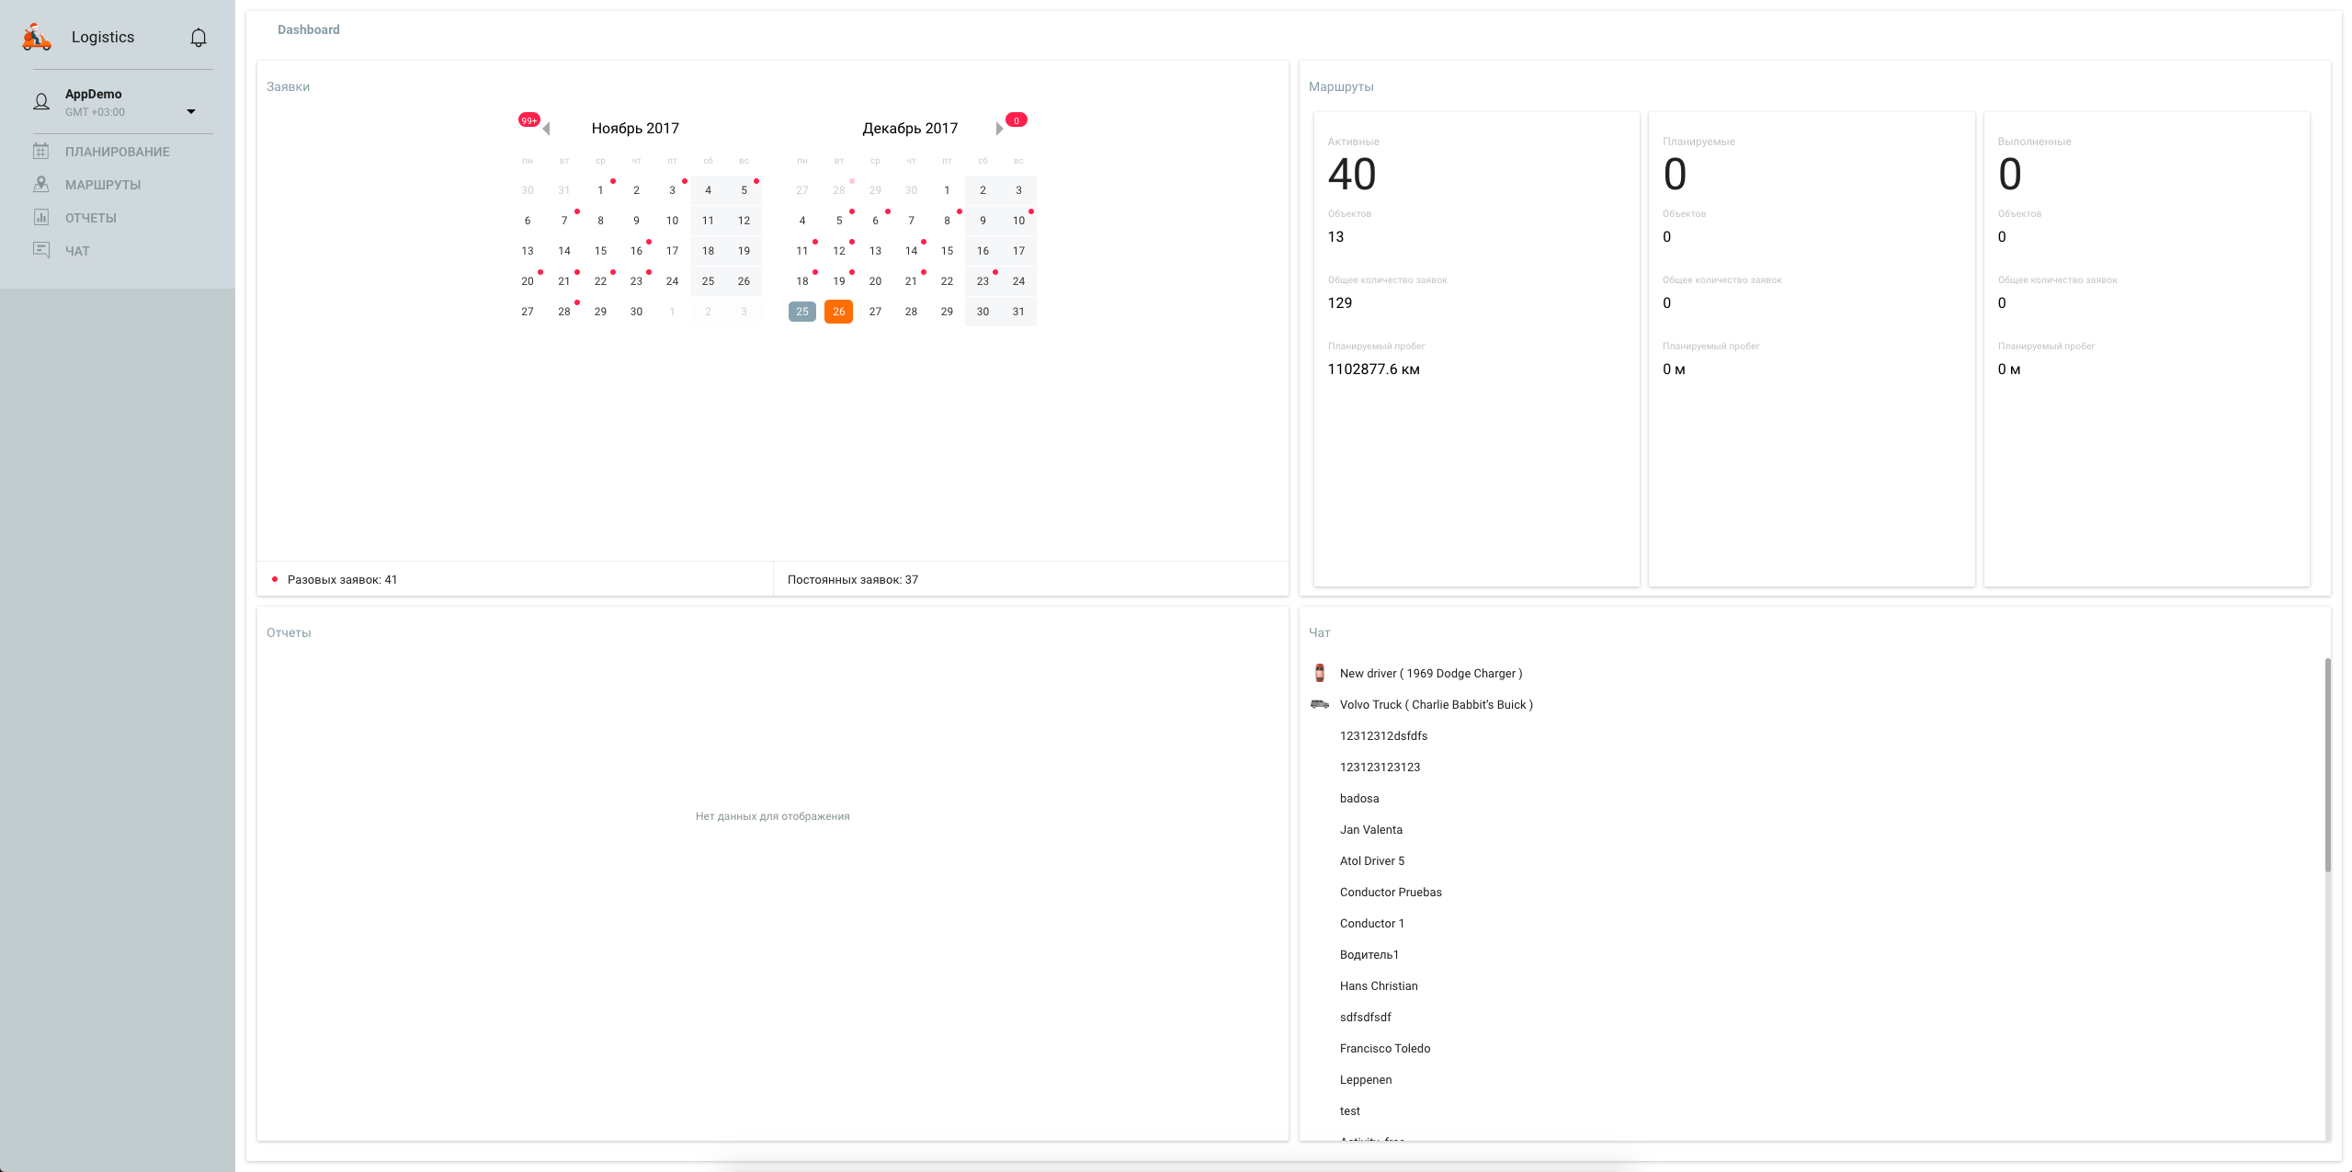Click the Reports bar chart icon

(x=41, y=218)
